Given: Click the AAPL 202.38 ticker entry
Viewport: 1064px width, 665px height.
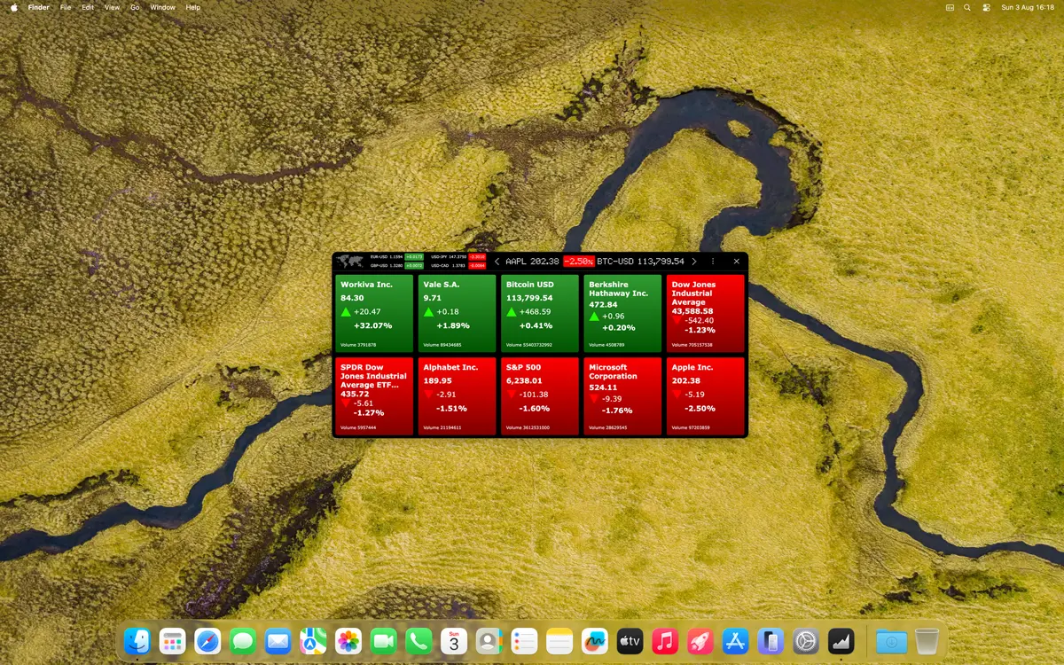Looking at the screenshot, I should 532,262.
